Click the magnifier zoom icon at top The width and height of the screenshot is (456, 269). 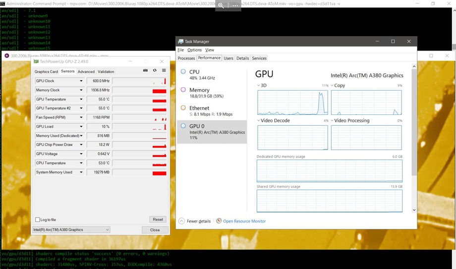tap(221, 5)
